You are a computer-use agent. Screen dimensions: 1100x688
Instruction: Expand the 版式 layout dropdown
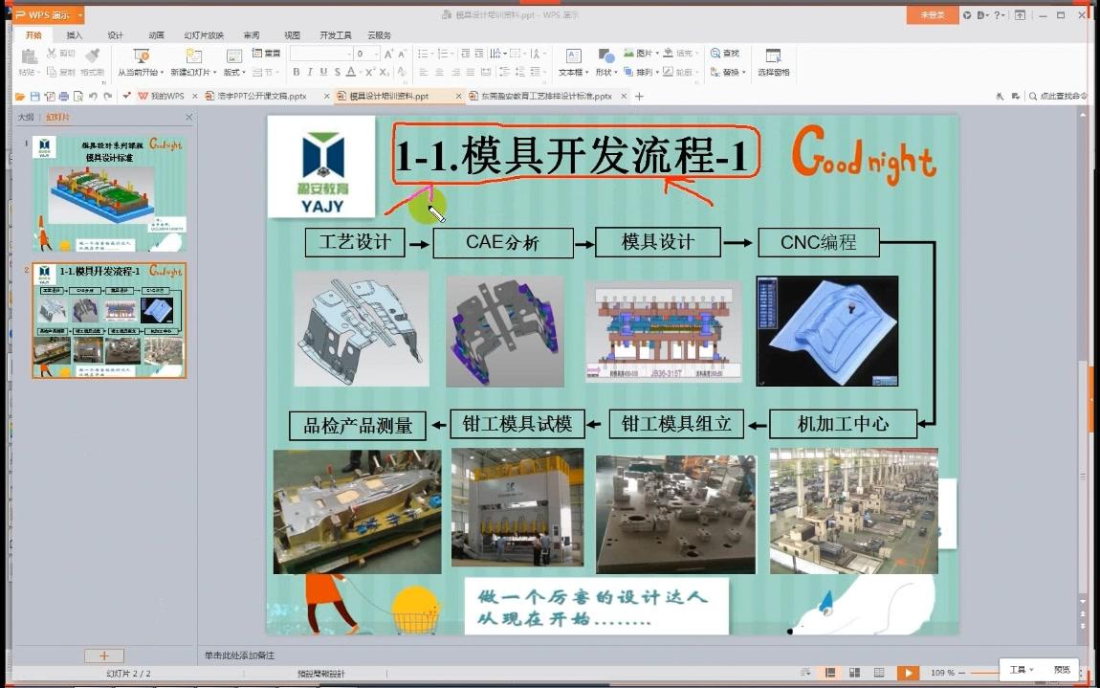pyautogui.click(x=242, y=71)
